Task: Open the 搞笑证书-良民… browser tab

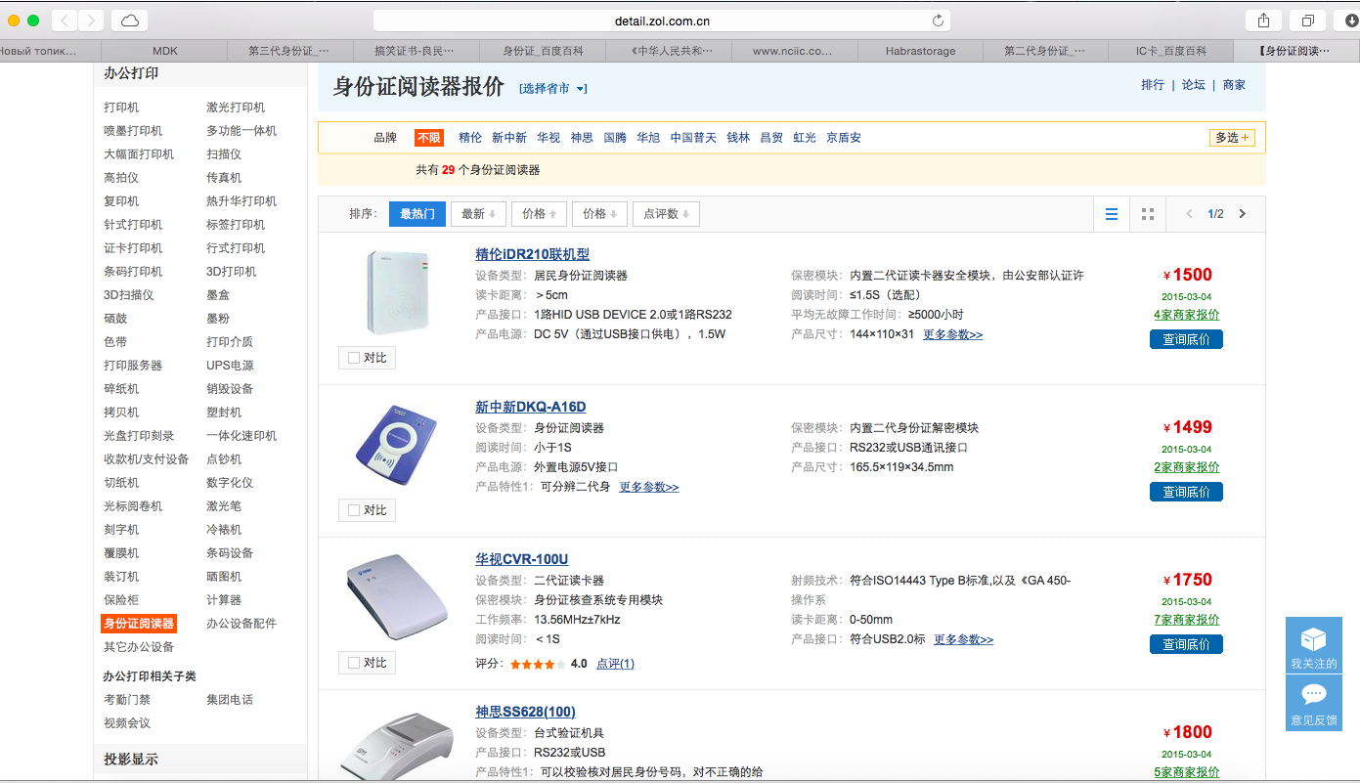Action: pos(416,51)
